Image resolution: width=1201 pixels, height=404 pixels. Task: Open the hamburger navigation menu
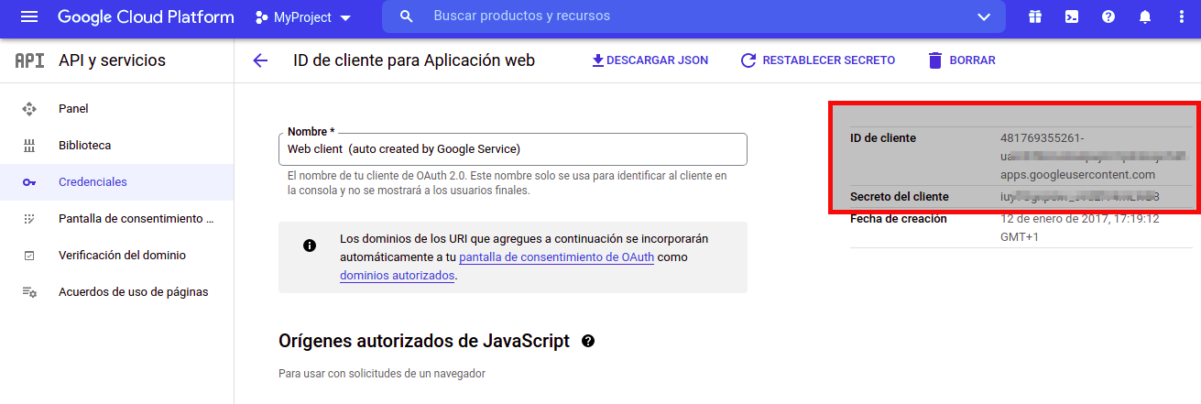29,17
